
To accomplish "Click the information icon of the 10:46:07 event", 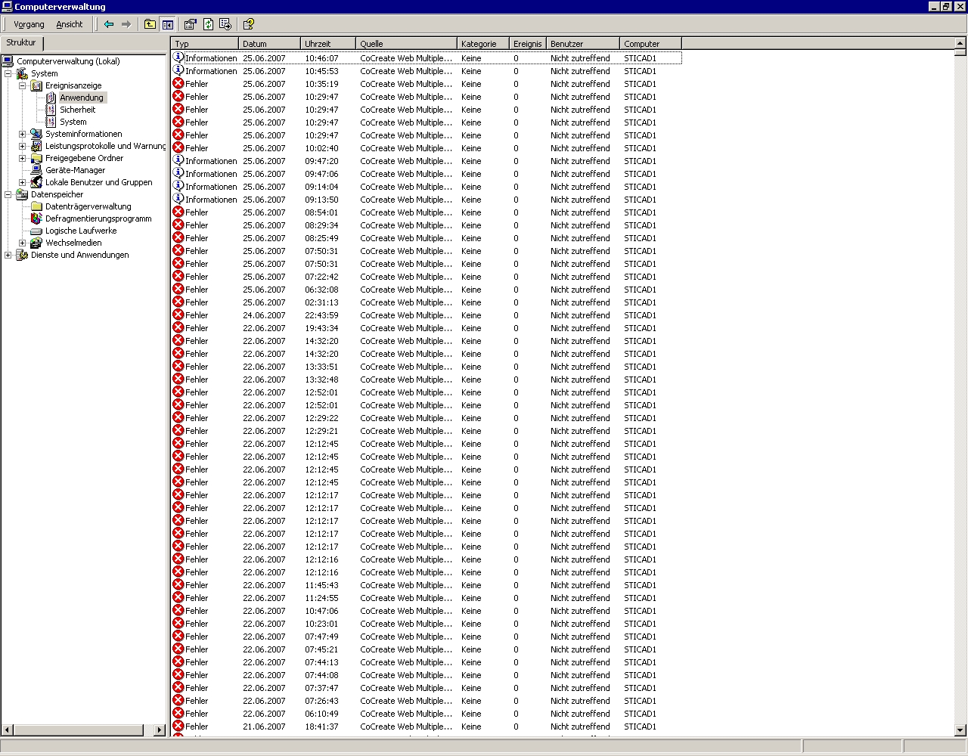I will 178,57.
